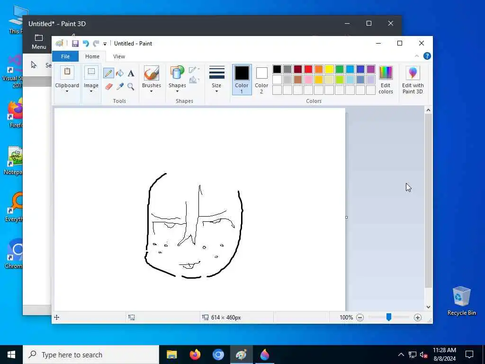Click the Windows Start button
This screenshot has width=485, height=364.
pyautogui.click(x=11, y=355)
